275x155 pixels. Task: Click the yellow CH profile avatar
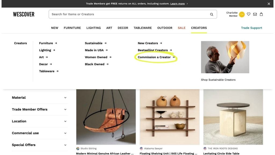pyautogui.click(x=242, y=15)
